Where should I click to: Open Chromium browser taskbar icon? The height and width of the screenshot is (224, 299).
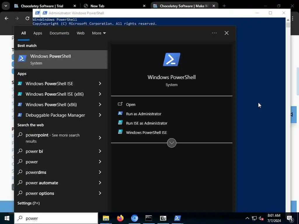[x=134, y=218]
